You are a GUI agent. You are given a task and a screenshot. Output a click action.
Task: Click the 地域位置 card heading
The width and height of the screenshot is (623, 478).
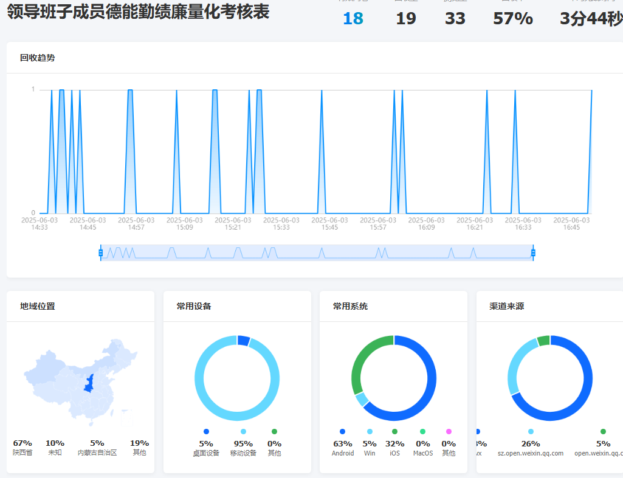coord(37,307)
